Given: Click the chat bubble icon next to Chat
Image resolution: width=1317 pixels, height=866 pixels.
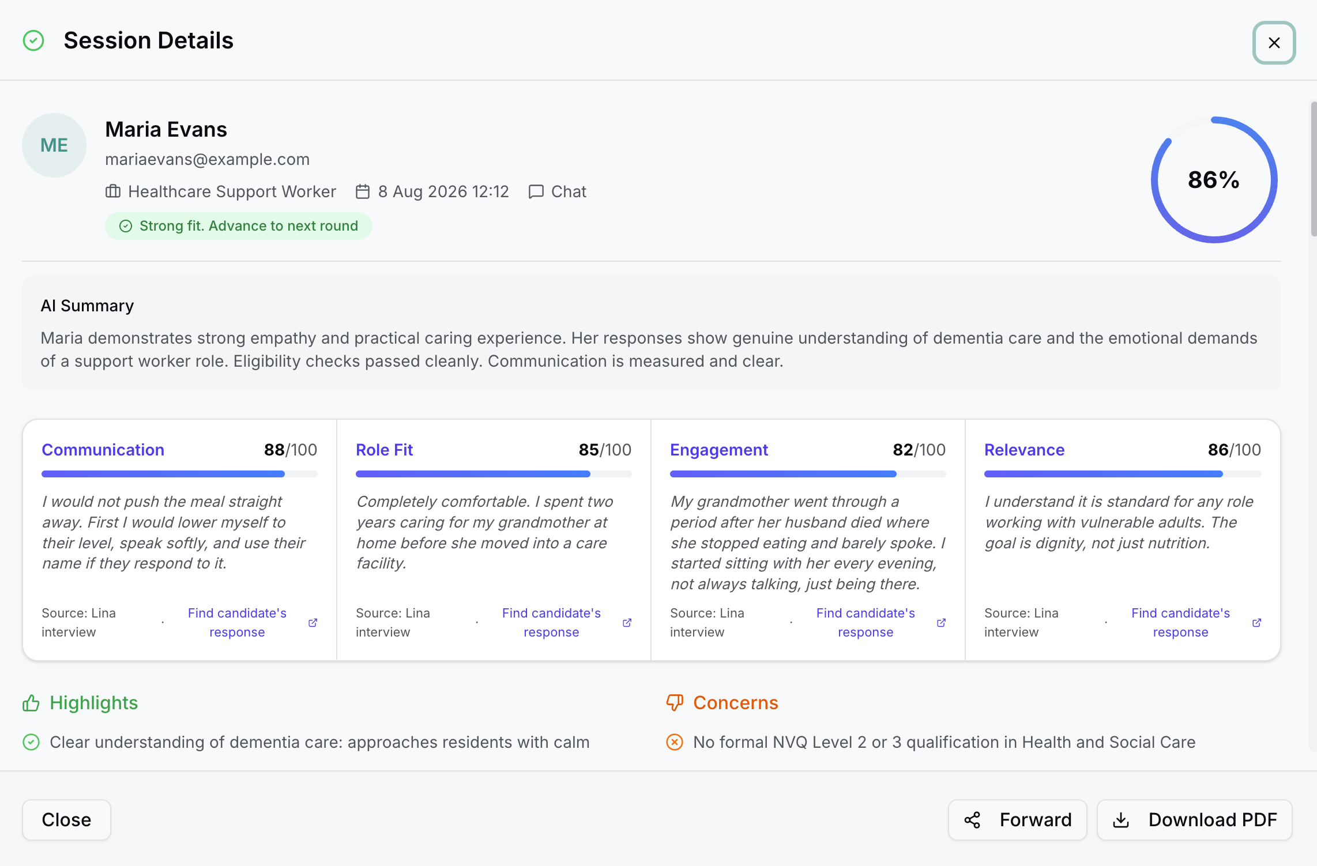Looking at the screenshot, I should click(x=536, y=191).
